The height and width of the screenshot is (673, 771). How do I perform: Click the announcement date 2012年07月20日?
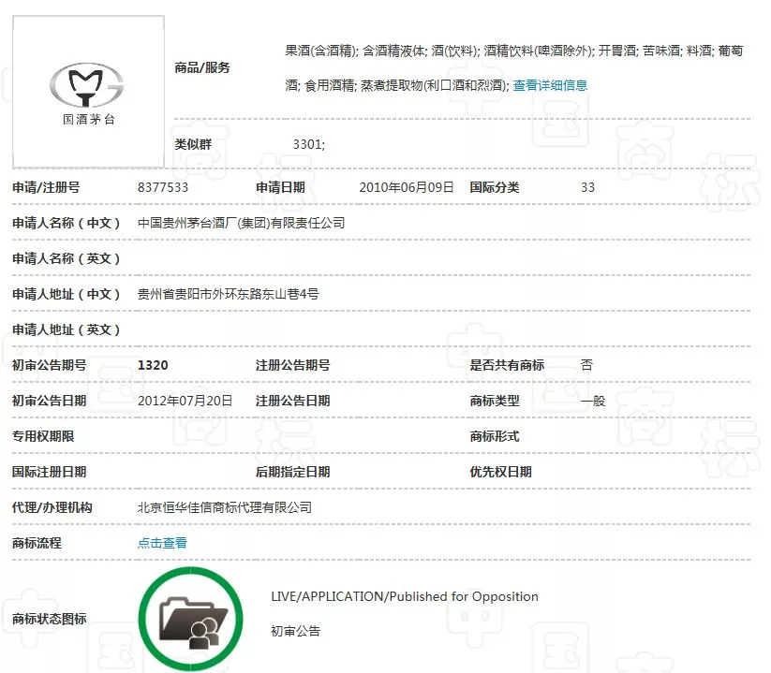(x=185, y=401)
